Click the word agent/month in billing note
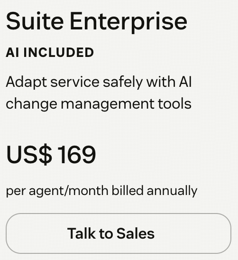Image resolution: width=238 pixels, height=260 pixels. [68, 191]
